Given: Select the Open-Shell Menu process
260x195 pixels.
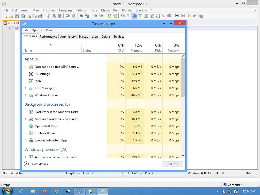Looking at the screenshot, I should point(102,126).
